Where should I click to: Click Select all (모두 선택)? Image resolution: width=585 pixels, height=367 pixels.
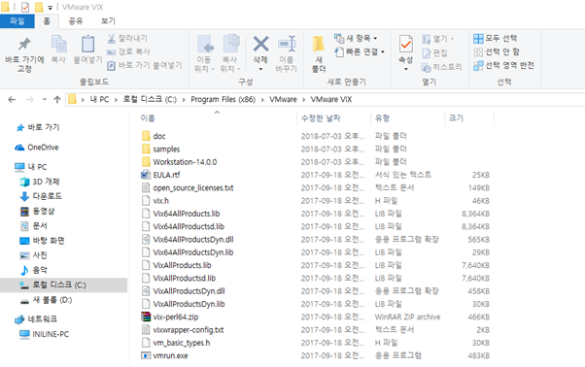[x=495, y=38]
